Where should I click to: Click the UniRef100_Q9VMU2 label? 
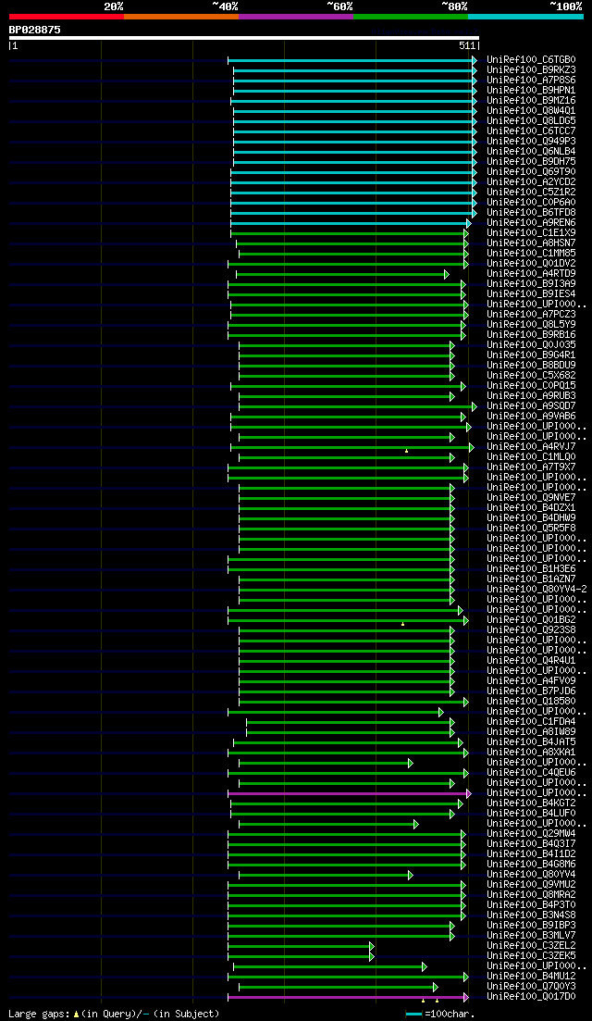tap(531, 884)
